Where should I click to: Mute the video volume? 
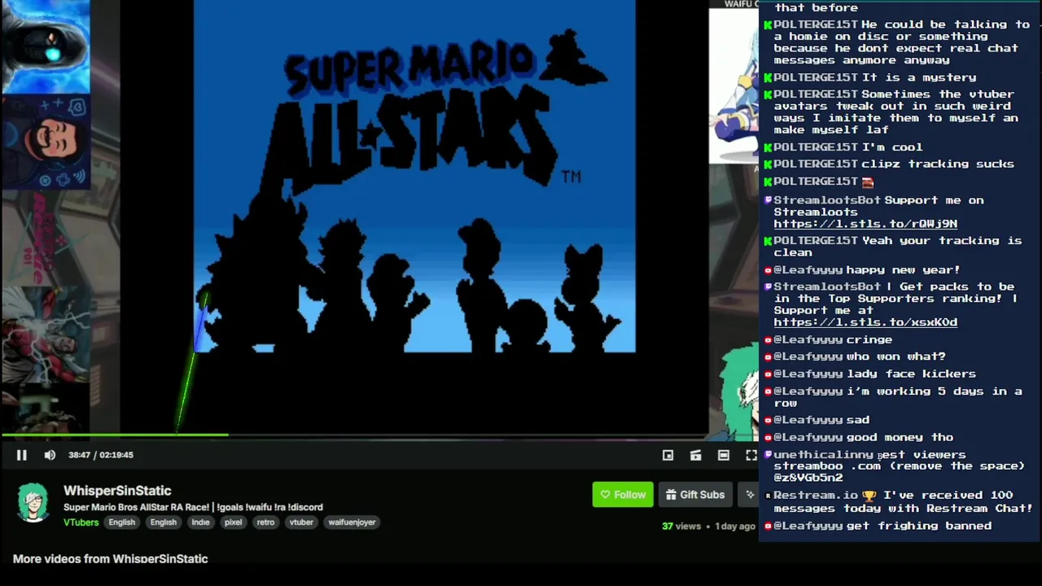coord(50,455)
